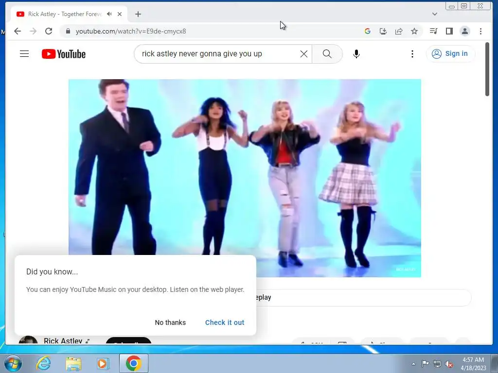Share this page from the address bar
Viewport: 498px width, 373px height.
tap(399, 31)
